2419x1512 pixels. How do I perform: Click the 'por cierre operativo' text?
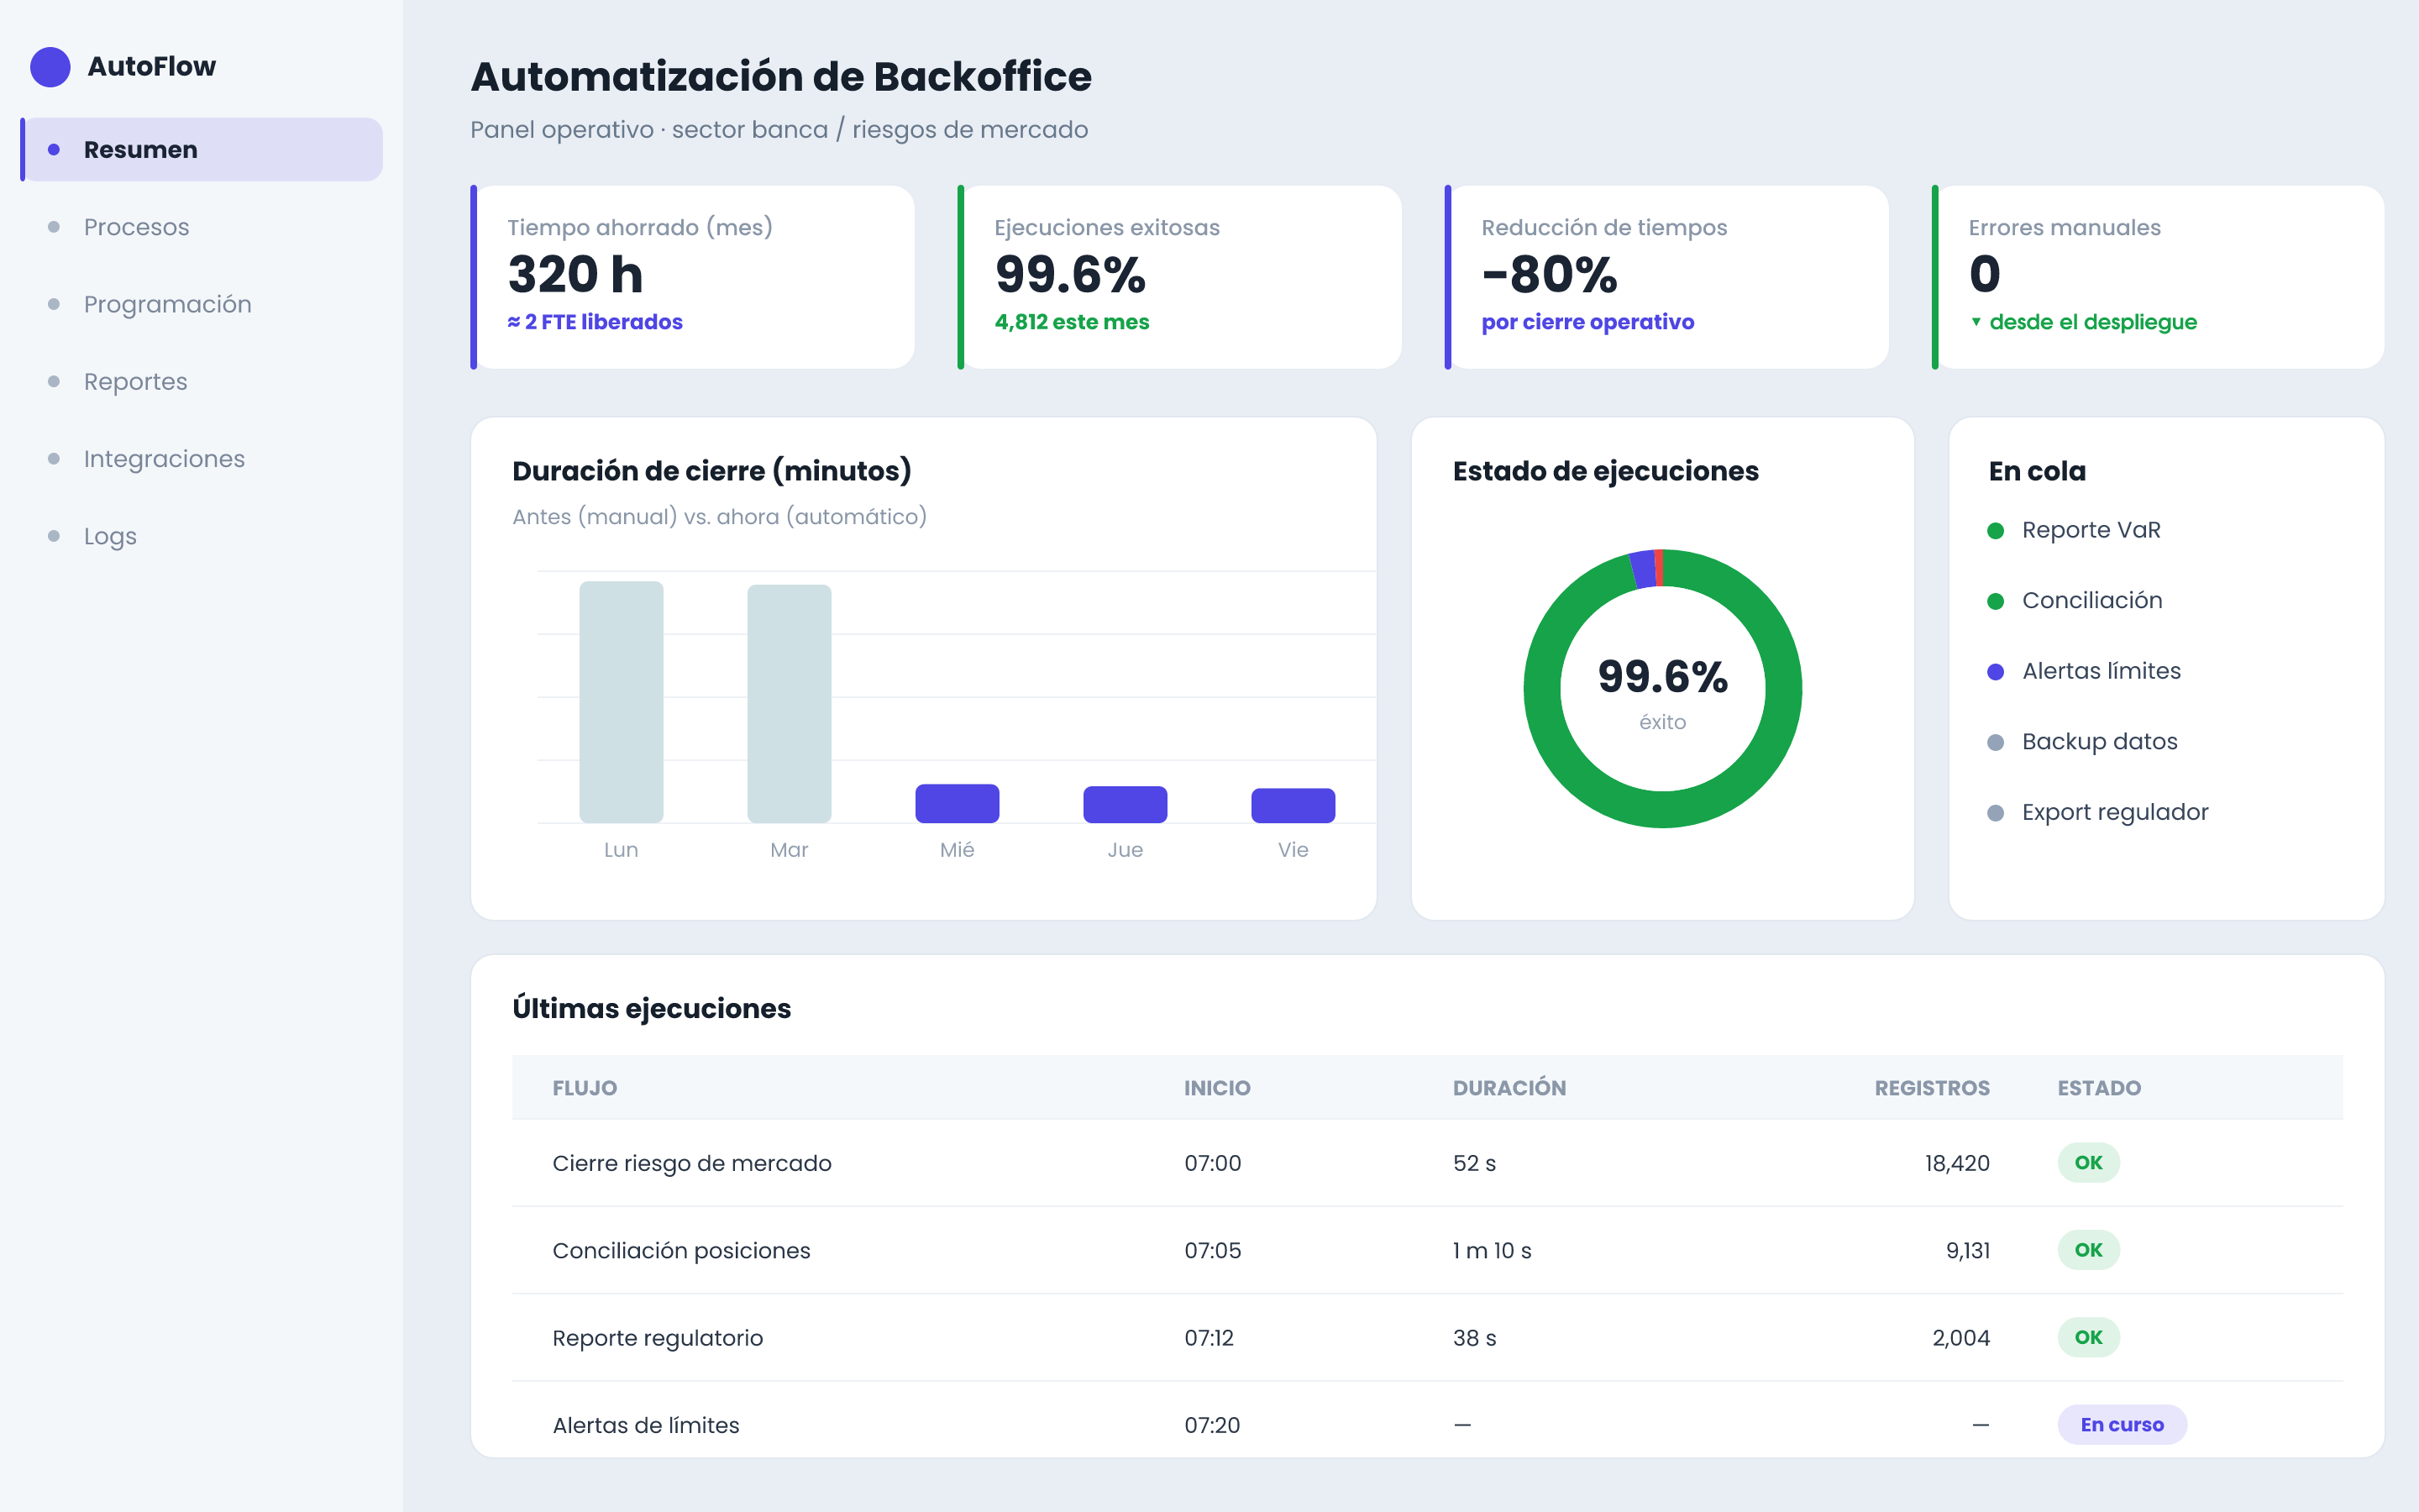(1587, 322)
